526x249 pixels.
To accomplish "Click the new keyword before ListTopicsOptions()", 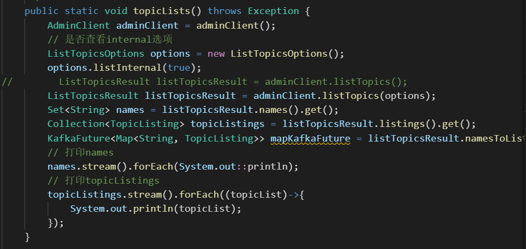I will [216, 53].
